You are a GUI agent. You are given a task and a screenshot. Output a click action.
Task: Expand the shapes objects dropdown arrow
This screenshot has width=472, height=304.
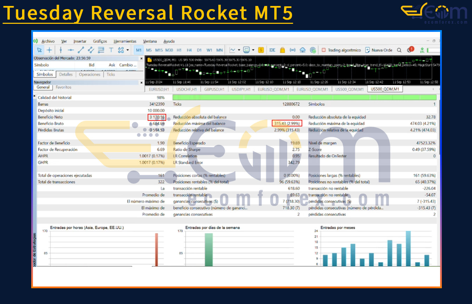128,50
